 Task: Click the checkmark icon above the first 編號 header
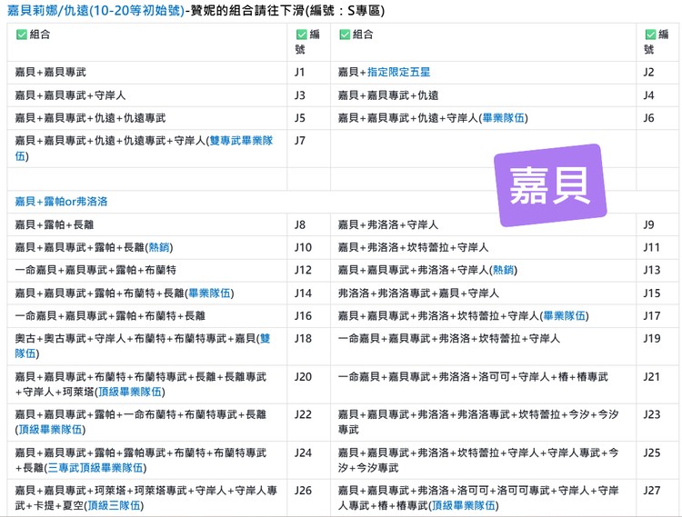301,35
